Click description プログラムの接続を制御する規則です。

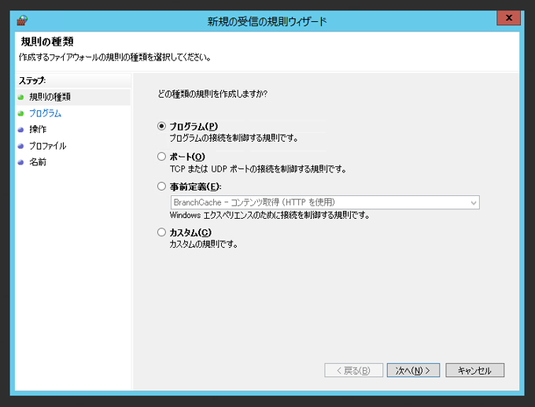[x=234, y=138]
